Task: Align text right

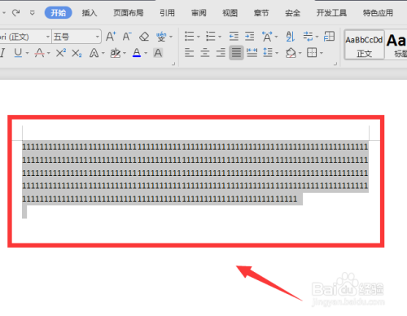Action: coord(221,53)
